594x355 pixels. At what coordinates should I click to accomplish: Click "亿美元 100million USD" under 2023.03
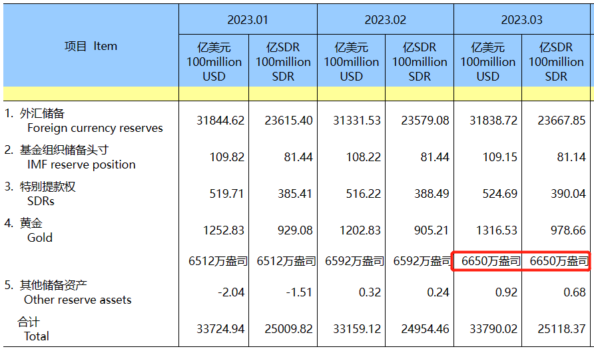(x=487, y=62)
